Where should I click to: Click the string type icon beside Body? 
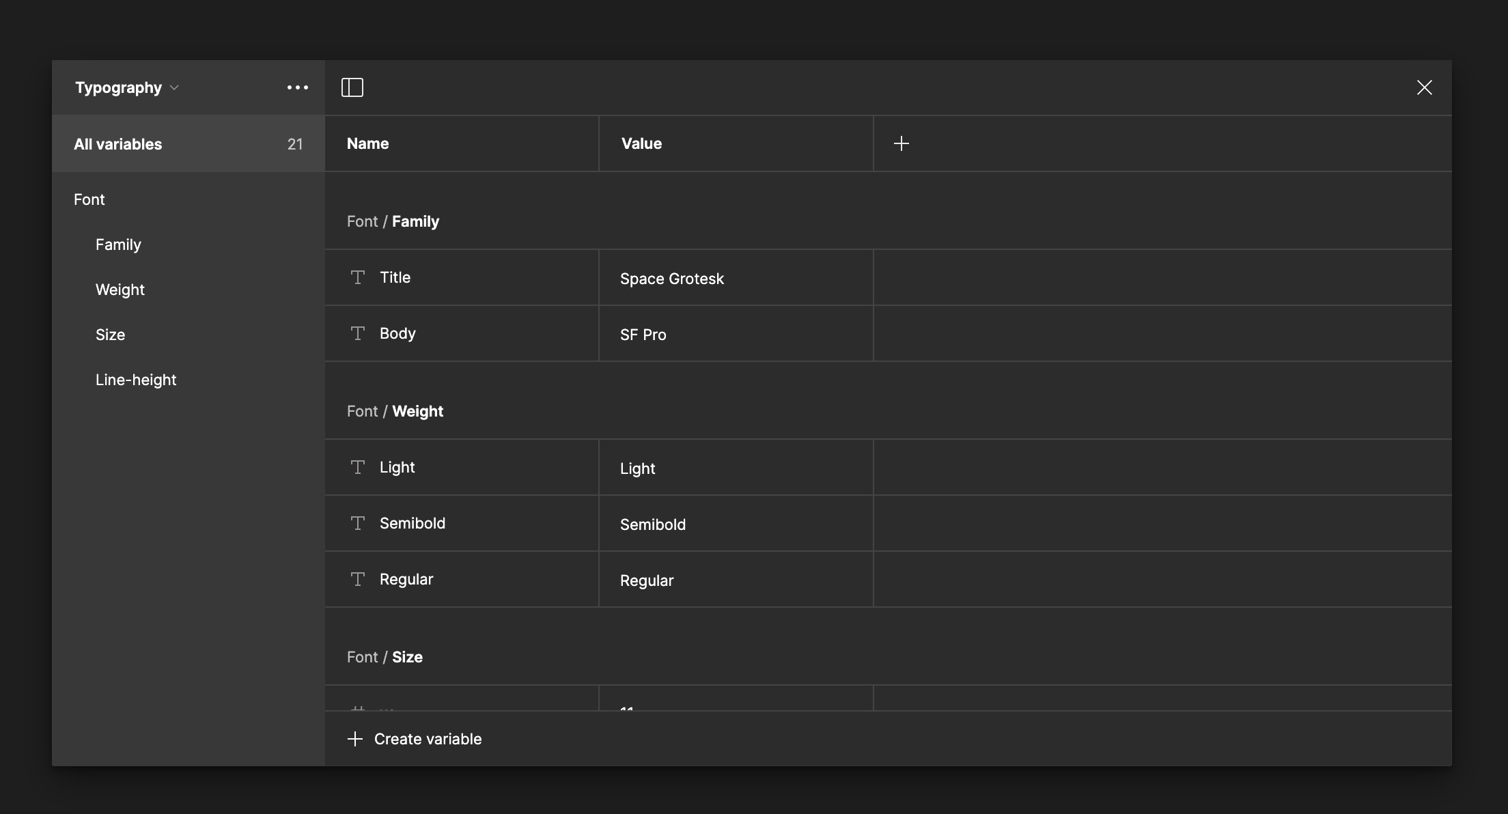pyautogui.click(x=358, y=333)
